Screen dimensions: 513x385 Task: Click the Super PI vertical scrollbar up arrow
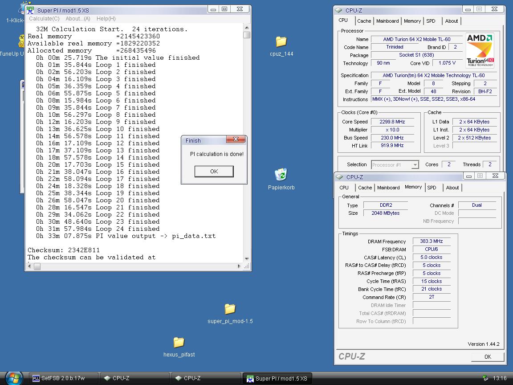(x=247, y=28)
